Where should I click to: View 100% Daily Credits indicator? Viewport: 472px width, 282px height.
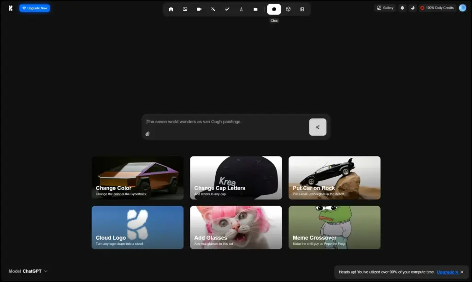[x=437, y=8]
